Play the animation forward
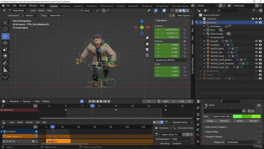This screenshot has height=149, width=264. click(101, 101)
